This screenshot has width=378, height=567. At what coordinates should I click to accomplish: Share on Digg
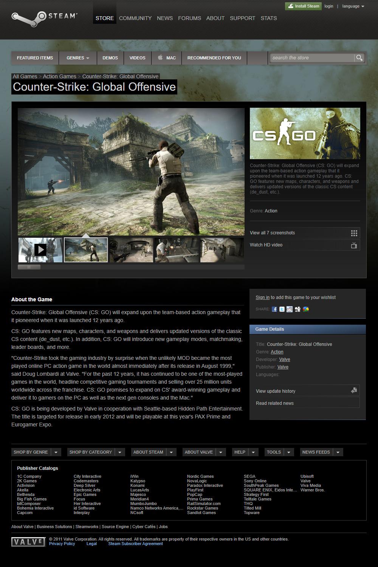coord(297,309)
